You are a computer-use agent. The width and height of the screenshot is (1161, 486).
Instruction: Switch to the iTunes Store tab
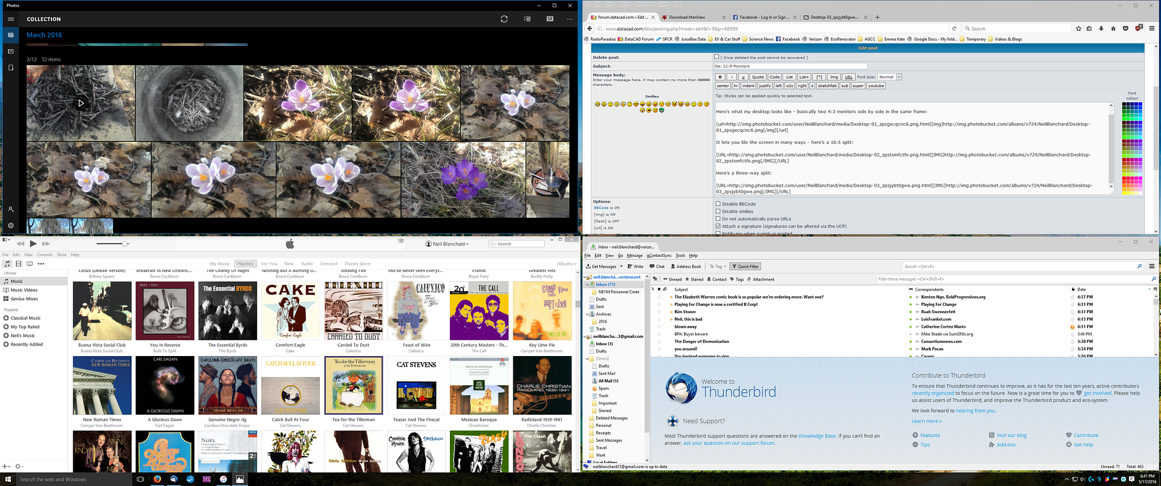click(x=357, y=264)
